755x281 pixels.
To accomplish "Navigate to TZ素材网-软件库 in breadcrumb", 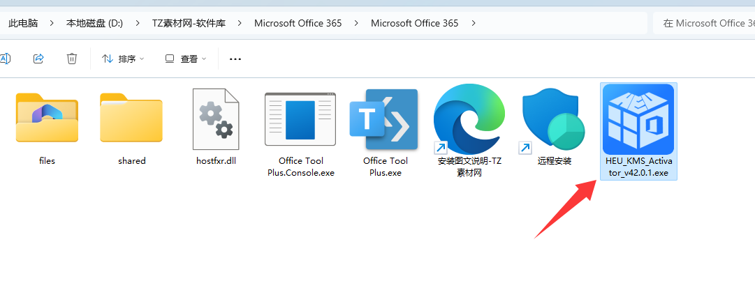I will pos(189,23).
